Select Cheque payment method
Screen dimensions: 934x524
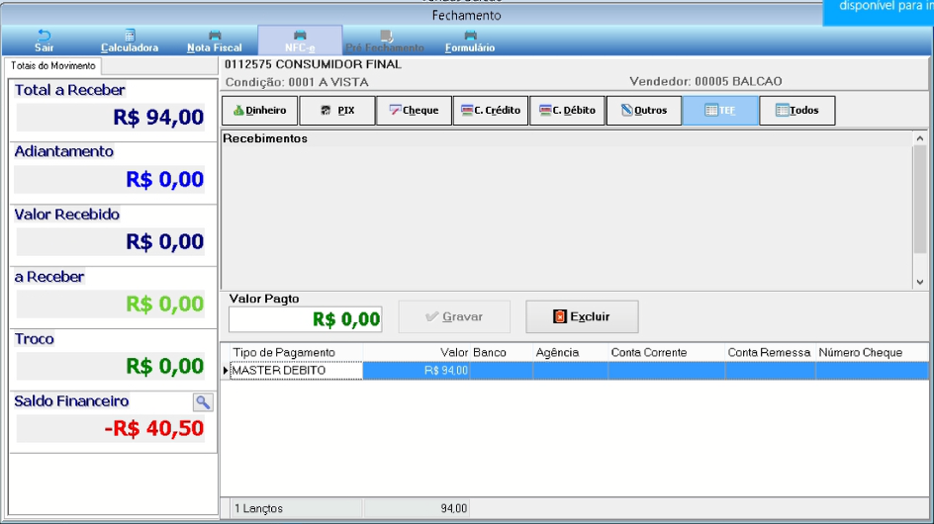pyautogui.click(x=414, y=110)
